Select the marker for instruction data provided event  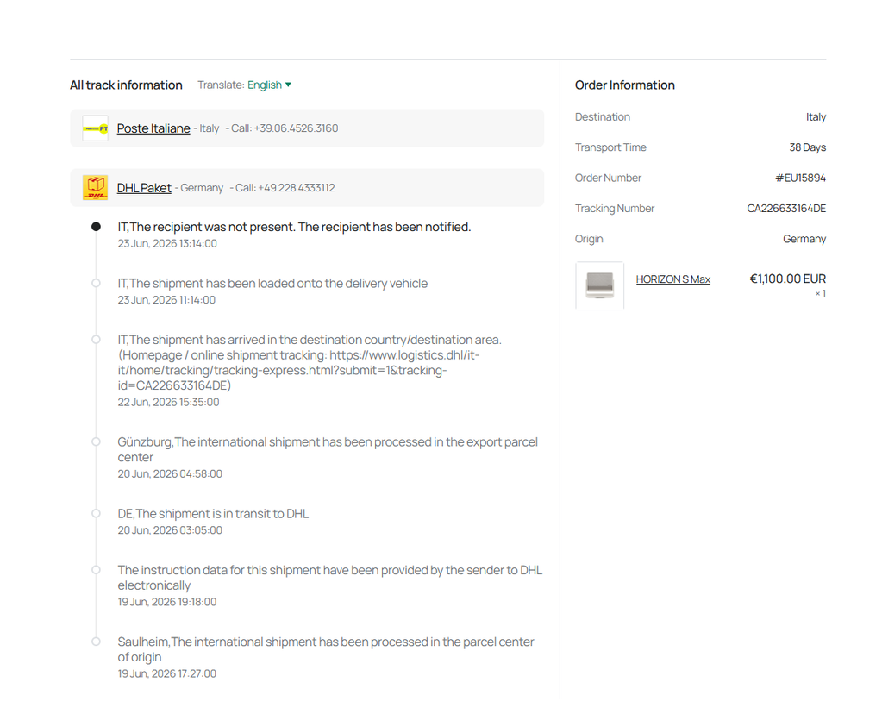tap(97, 570)
